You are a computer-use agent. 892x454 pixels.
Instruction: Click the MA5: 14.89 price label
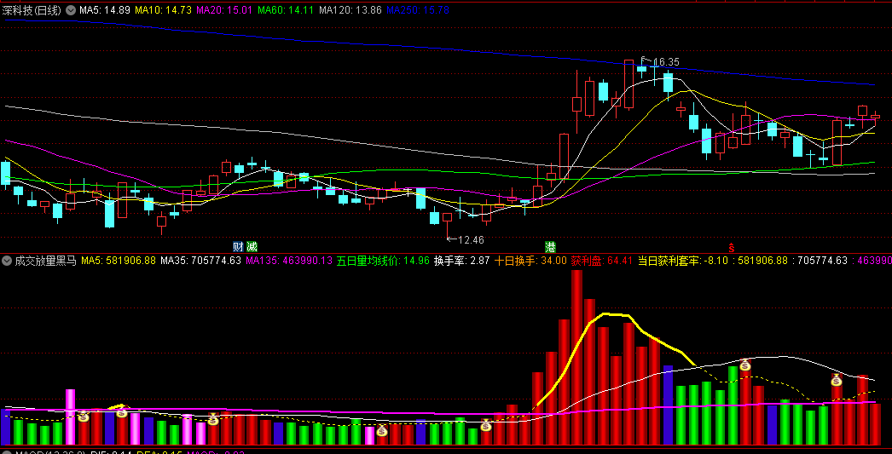105,10
